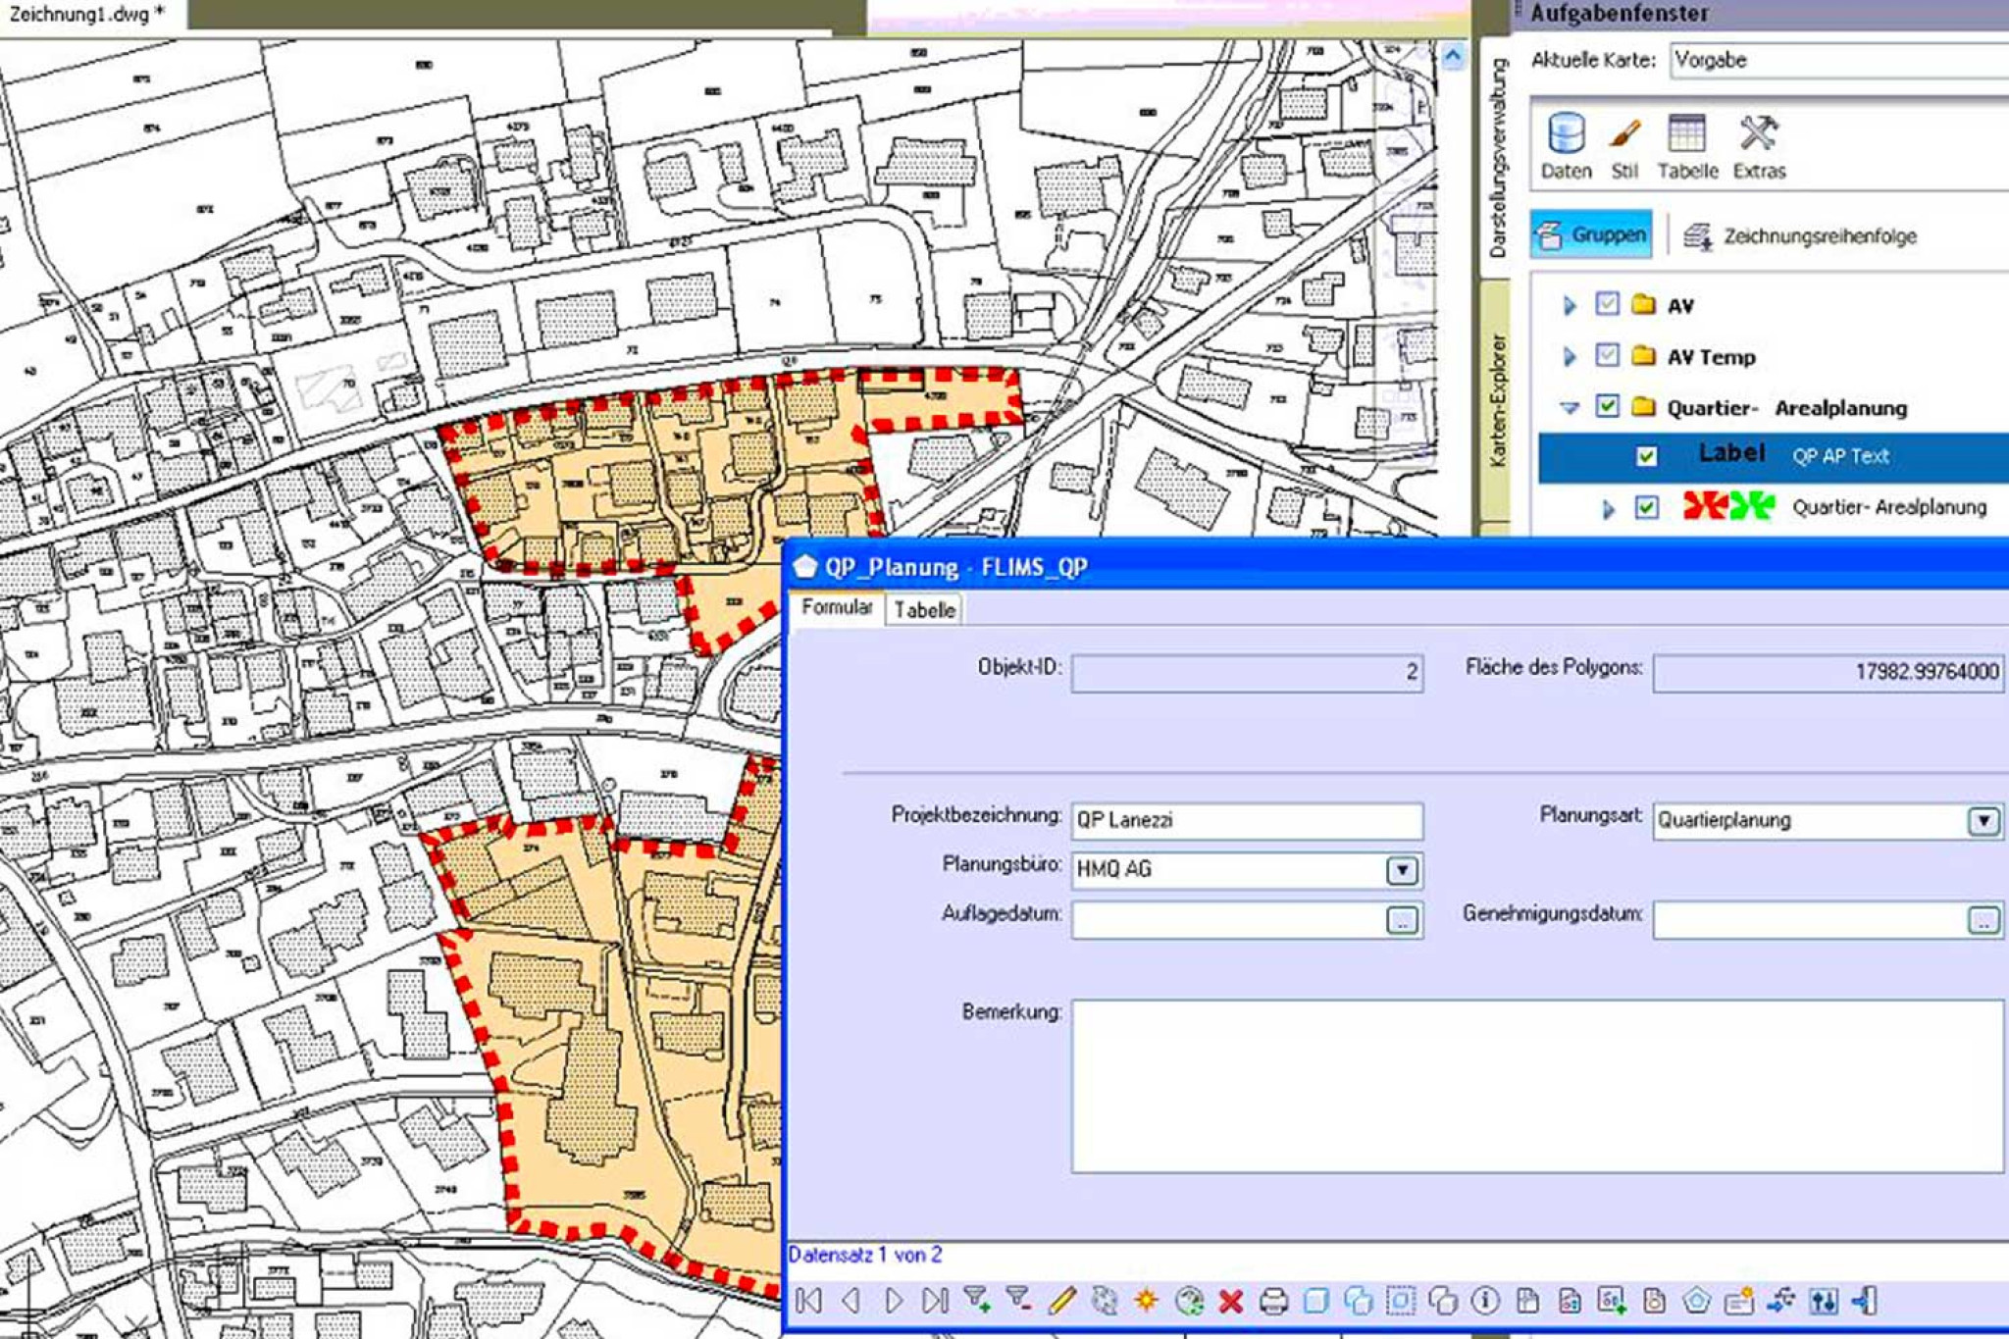Click the overlapping blue squares icon
Screen dimensions: 2009x1339
click(1359, 1301)
